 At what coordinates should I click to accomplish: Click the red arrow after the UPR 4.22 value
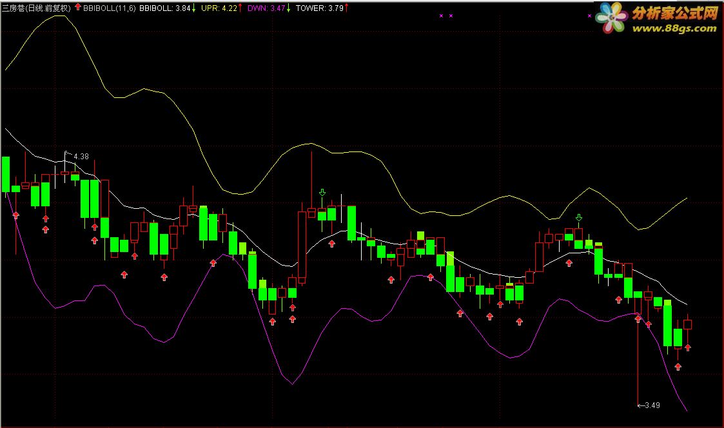(240, 8)
